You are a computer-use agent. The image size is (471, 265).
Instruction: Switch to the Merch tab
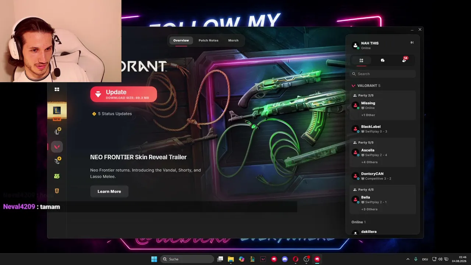(233, 40)
